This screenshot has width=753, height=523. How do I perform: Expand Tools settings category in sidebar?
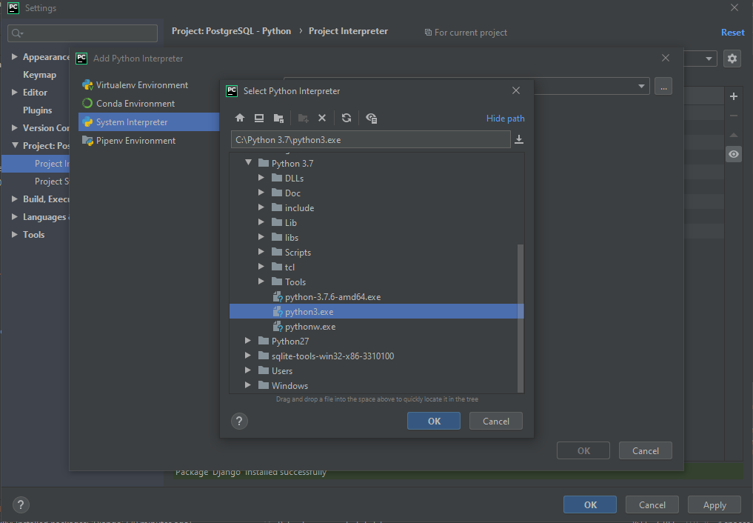tap(14, 234)
